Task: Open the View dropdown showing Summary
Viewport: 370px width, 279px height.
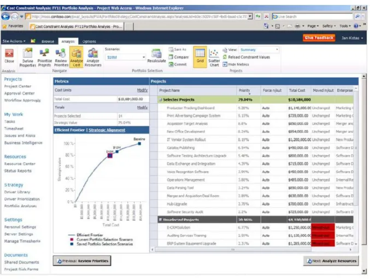Action: click(259, 50)
